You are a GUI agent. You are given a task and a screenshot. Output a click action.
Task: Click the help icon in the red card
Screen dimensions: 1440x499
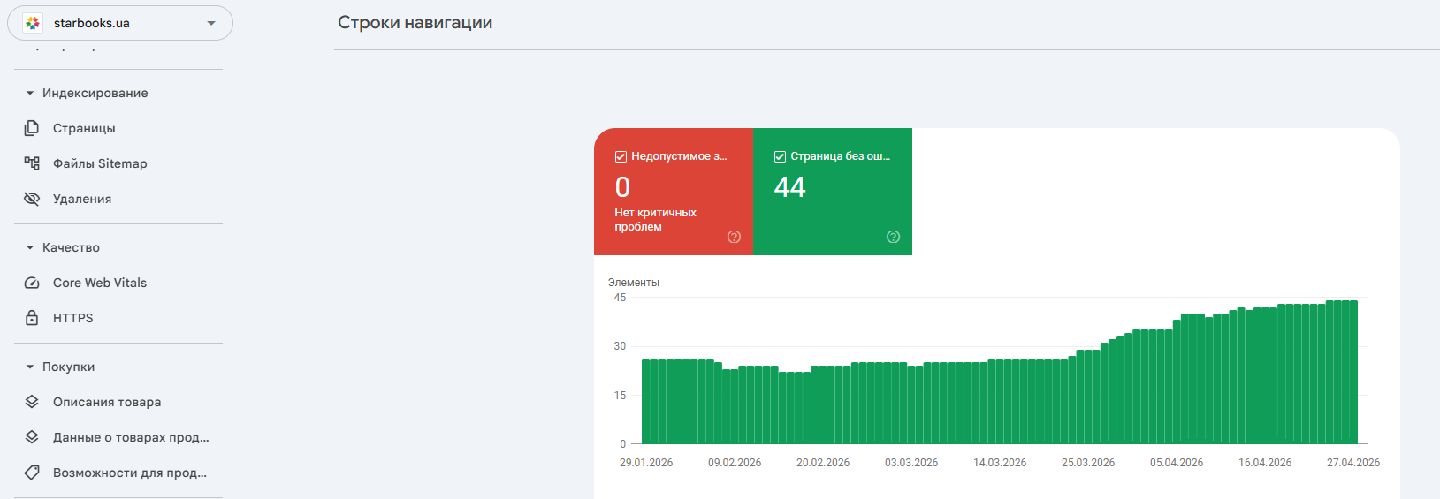pyautogui.click(x=734, y=237)
